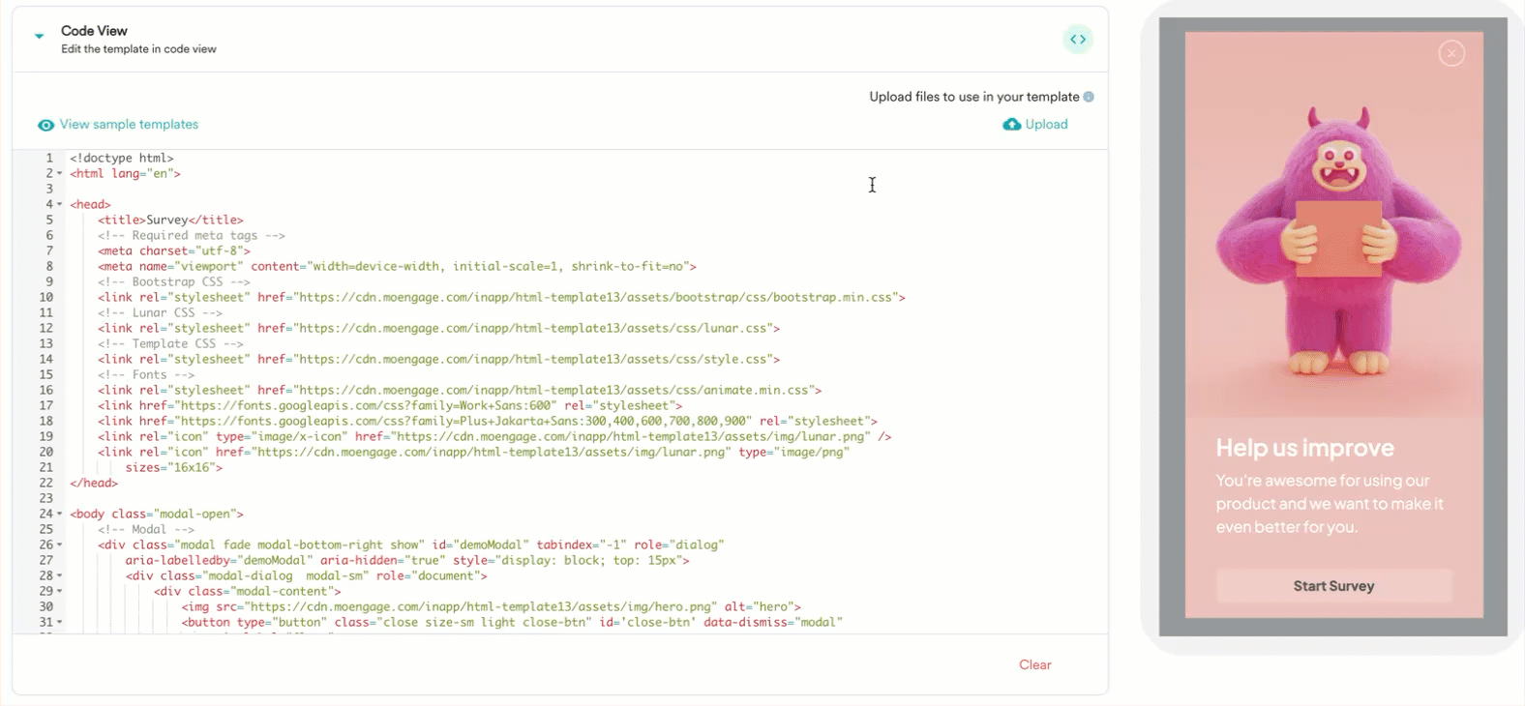Click the 'Lunar CSS' comment line

160,312
